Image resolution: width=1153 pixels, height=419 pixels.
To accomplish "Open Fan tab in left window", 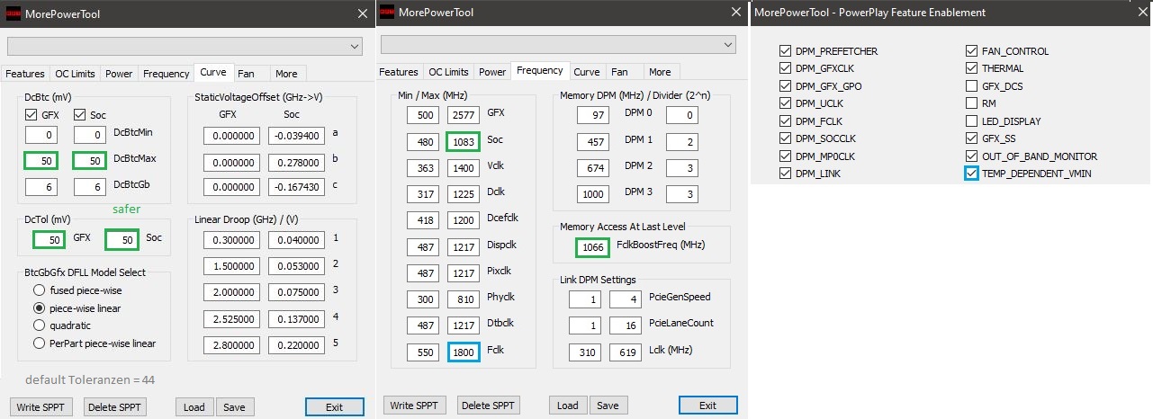I will (247, 74).
